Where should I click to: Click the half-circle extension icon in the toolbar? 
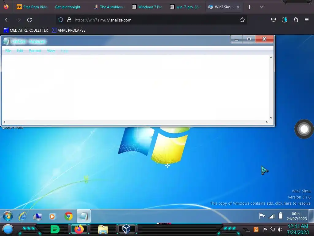[x=285, y=20]
